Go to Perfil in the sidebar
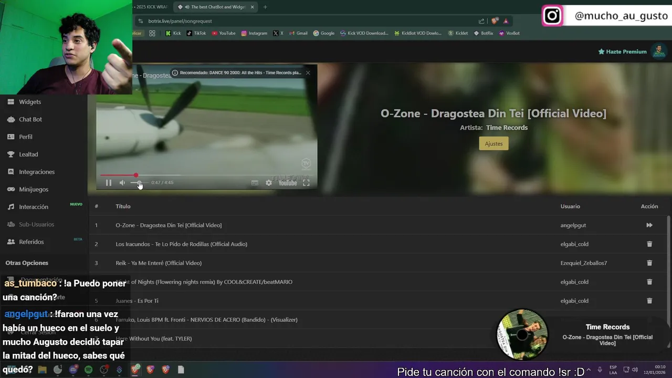672x378 pixels. click(x=26, y=136)
